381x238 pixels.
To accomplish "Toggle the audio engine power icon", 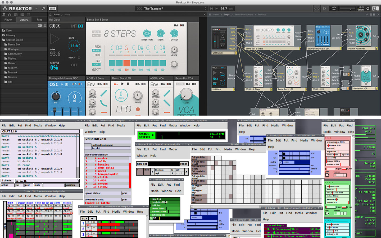I will [x=368, y=8].
